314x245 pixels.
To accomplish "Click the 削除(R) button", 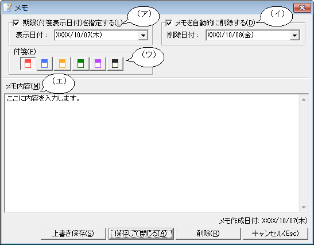I will click(x=208, y=233).
